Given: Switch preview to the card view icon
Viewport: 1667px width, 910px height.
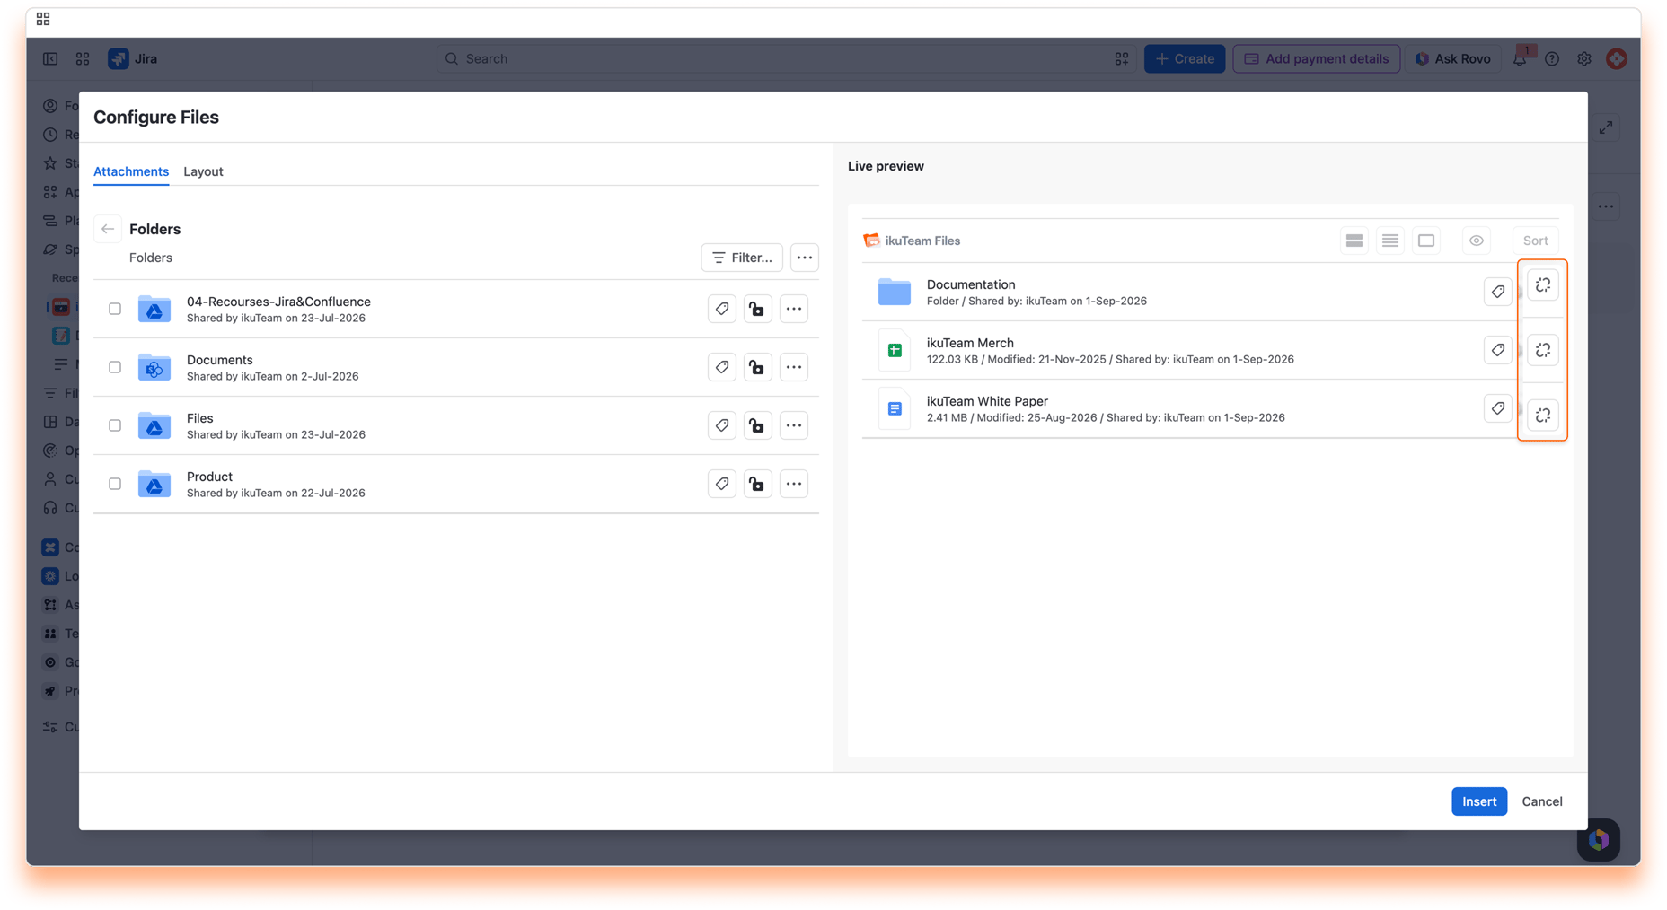Looking at the screenshot, I should [x=1426, y=241].
